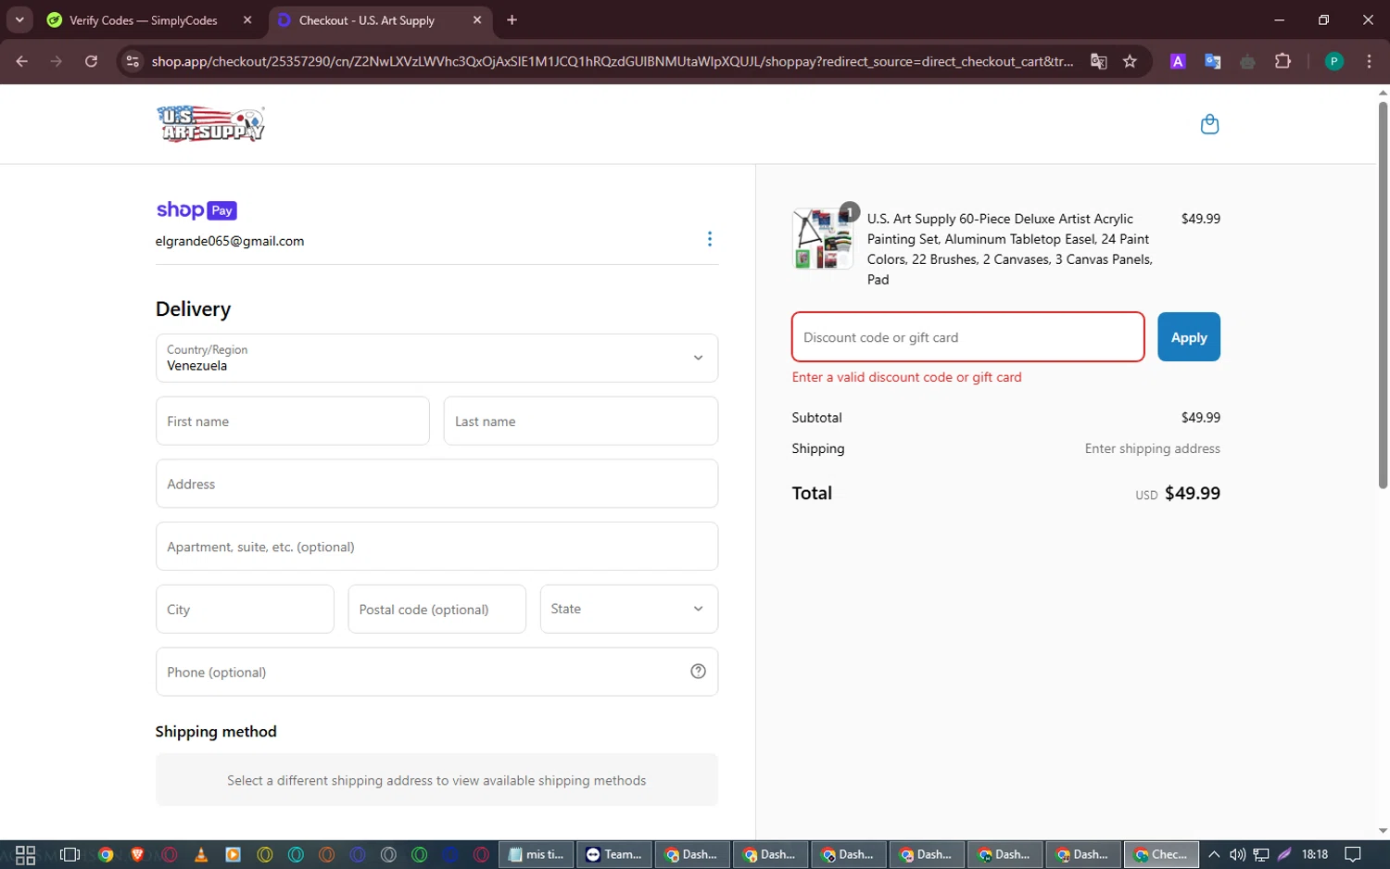Click the translate page icon

pyautogui.click(x=1099, y=61)
